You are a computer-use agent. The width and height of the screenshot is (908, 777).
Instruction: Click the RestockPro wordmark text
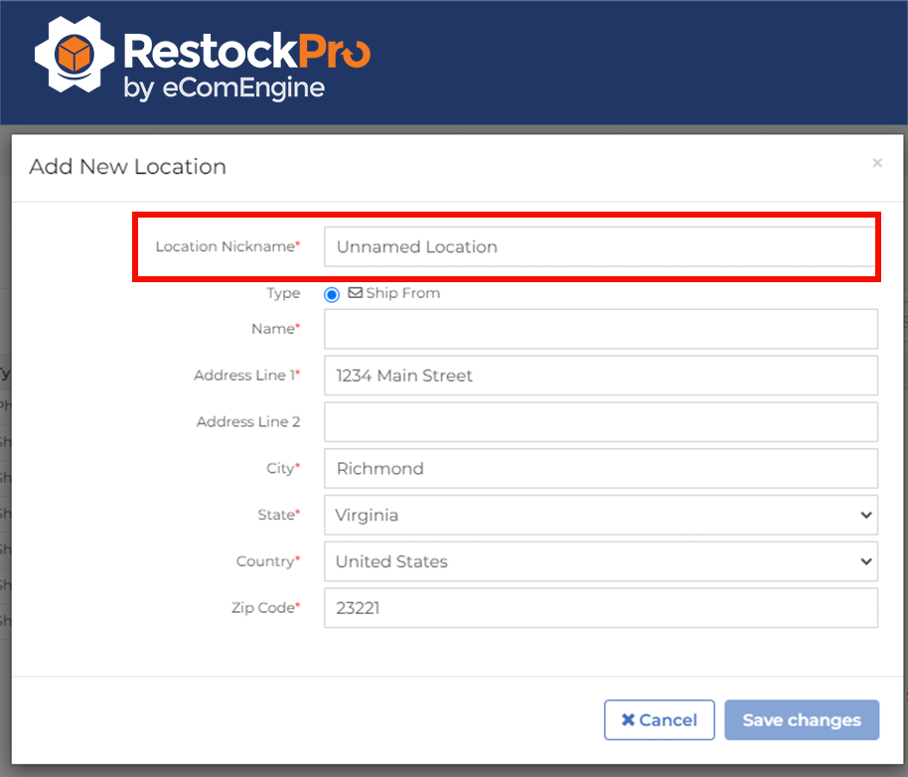246,51
